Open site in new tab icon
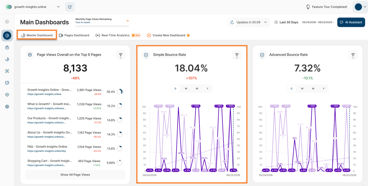Image resolution: width=368 pixels, height=186 pixels. 70,7
